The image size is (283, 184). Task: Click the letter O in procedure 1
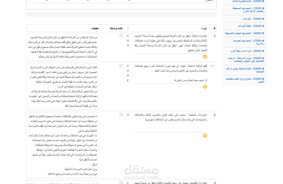click(128, 41)
